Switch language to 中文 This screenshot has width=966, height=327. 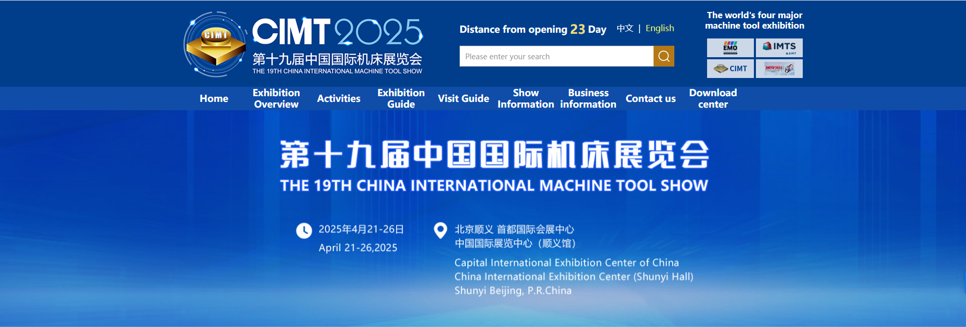pos(625,28)
